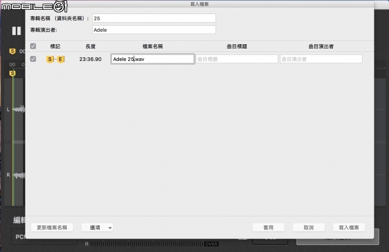Click the pause button in background window

(17, 31)
